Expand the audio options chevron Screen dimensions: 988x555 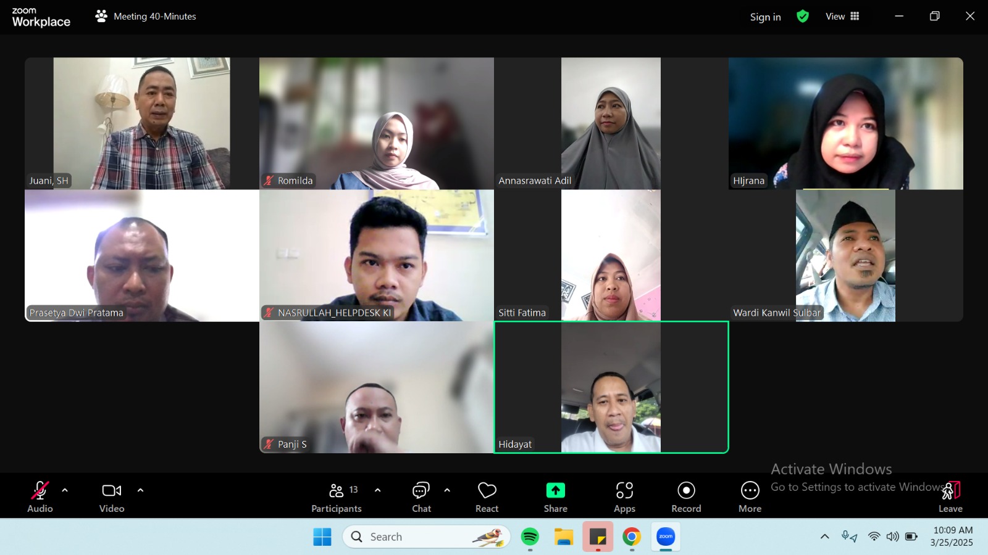click(65, 491)
